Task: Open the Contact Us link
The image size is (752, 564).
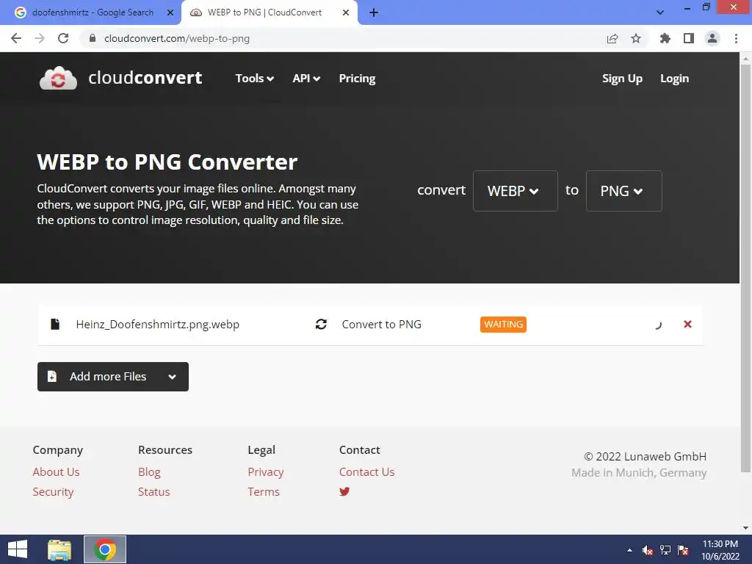Action: (367, 472)
